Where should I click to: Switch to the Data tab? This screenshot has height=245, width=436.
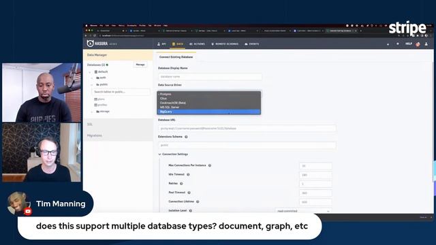pos(178,44)
